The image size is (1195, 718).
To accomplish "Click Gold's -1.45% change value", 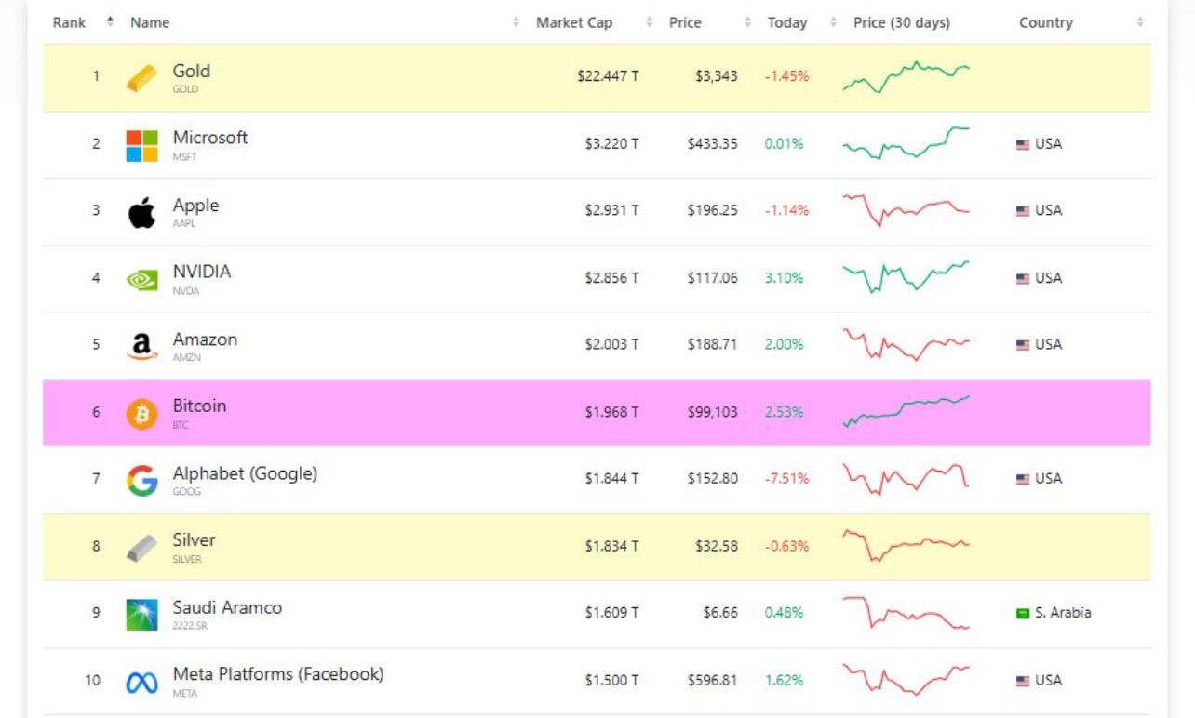I will pyautogui.click(x=786, y=76).
